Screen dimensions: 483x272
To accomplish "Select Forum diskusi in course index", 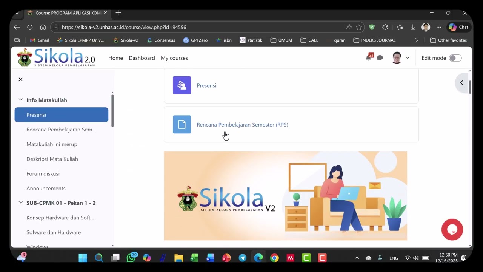I will click(x=43, y=174).
